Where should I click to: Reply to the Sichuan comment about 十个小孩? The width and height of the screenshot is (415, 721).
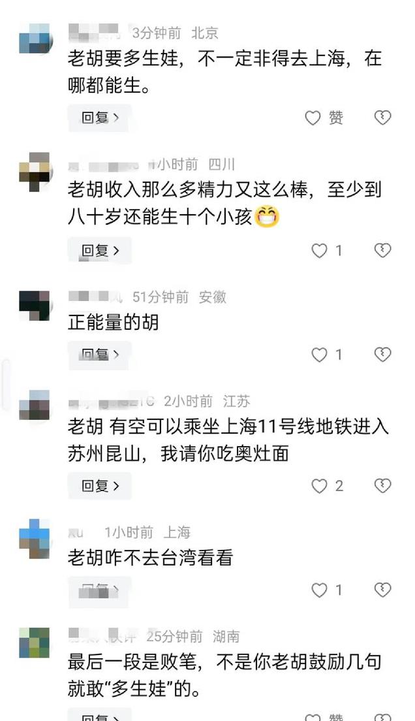coord(100,251)
